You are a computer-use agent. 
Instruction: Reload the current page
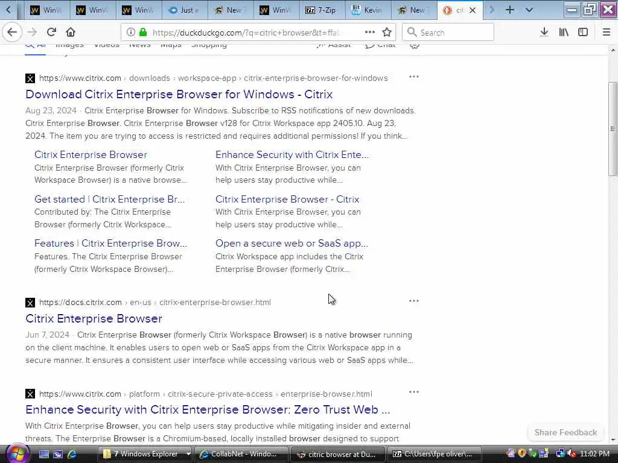[x=51, y=33]
